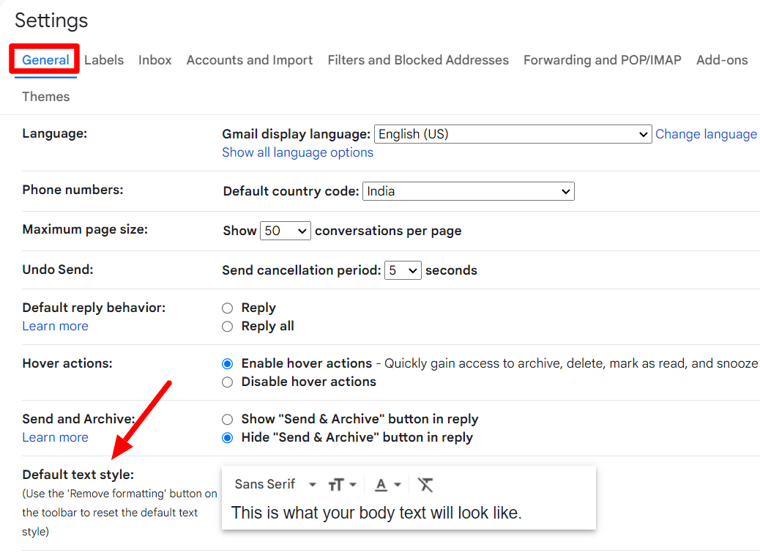Open the General settings tab
Image resolution: width=760 pixels, height=553 pixels.
pos(45,60)
